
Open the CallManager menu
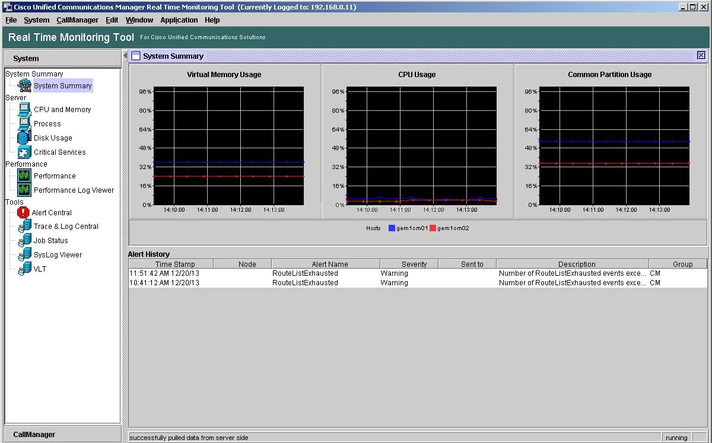(x=78, y=20)
